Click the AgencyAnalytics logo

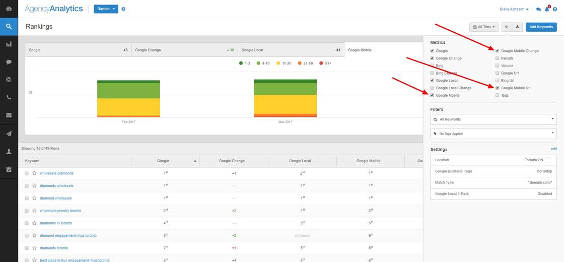pos(53,9)
